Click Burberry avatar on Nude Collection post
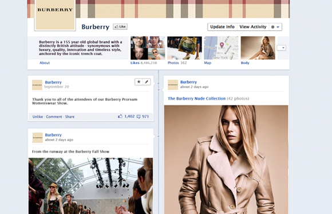Screen dimensions: 332x214 click(x=173, y=85)
